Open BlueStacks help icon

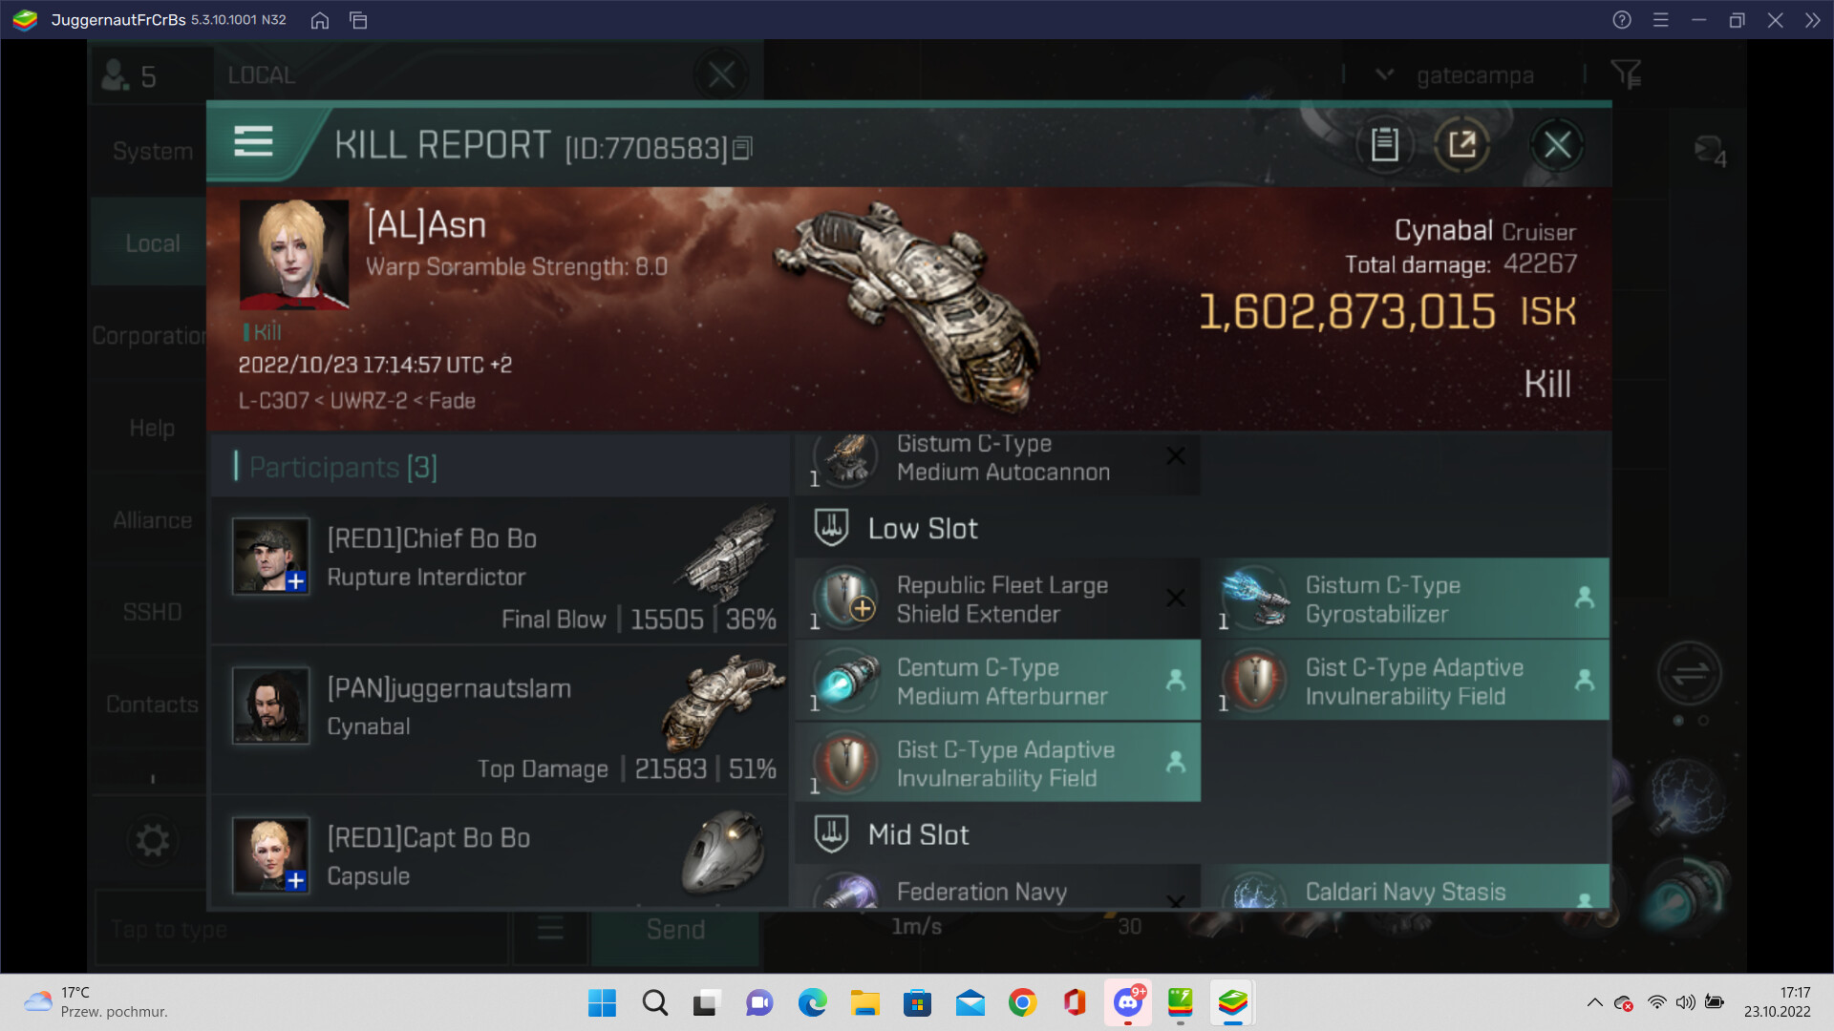[x=1621, y=20]
